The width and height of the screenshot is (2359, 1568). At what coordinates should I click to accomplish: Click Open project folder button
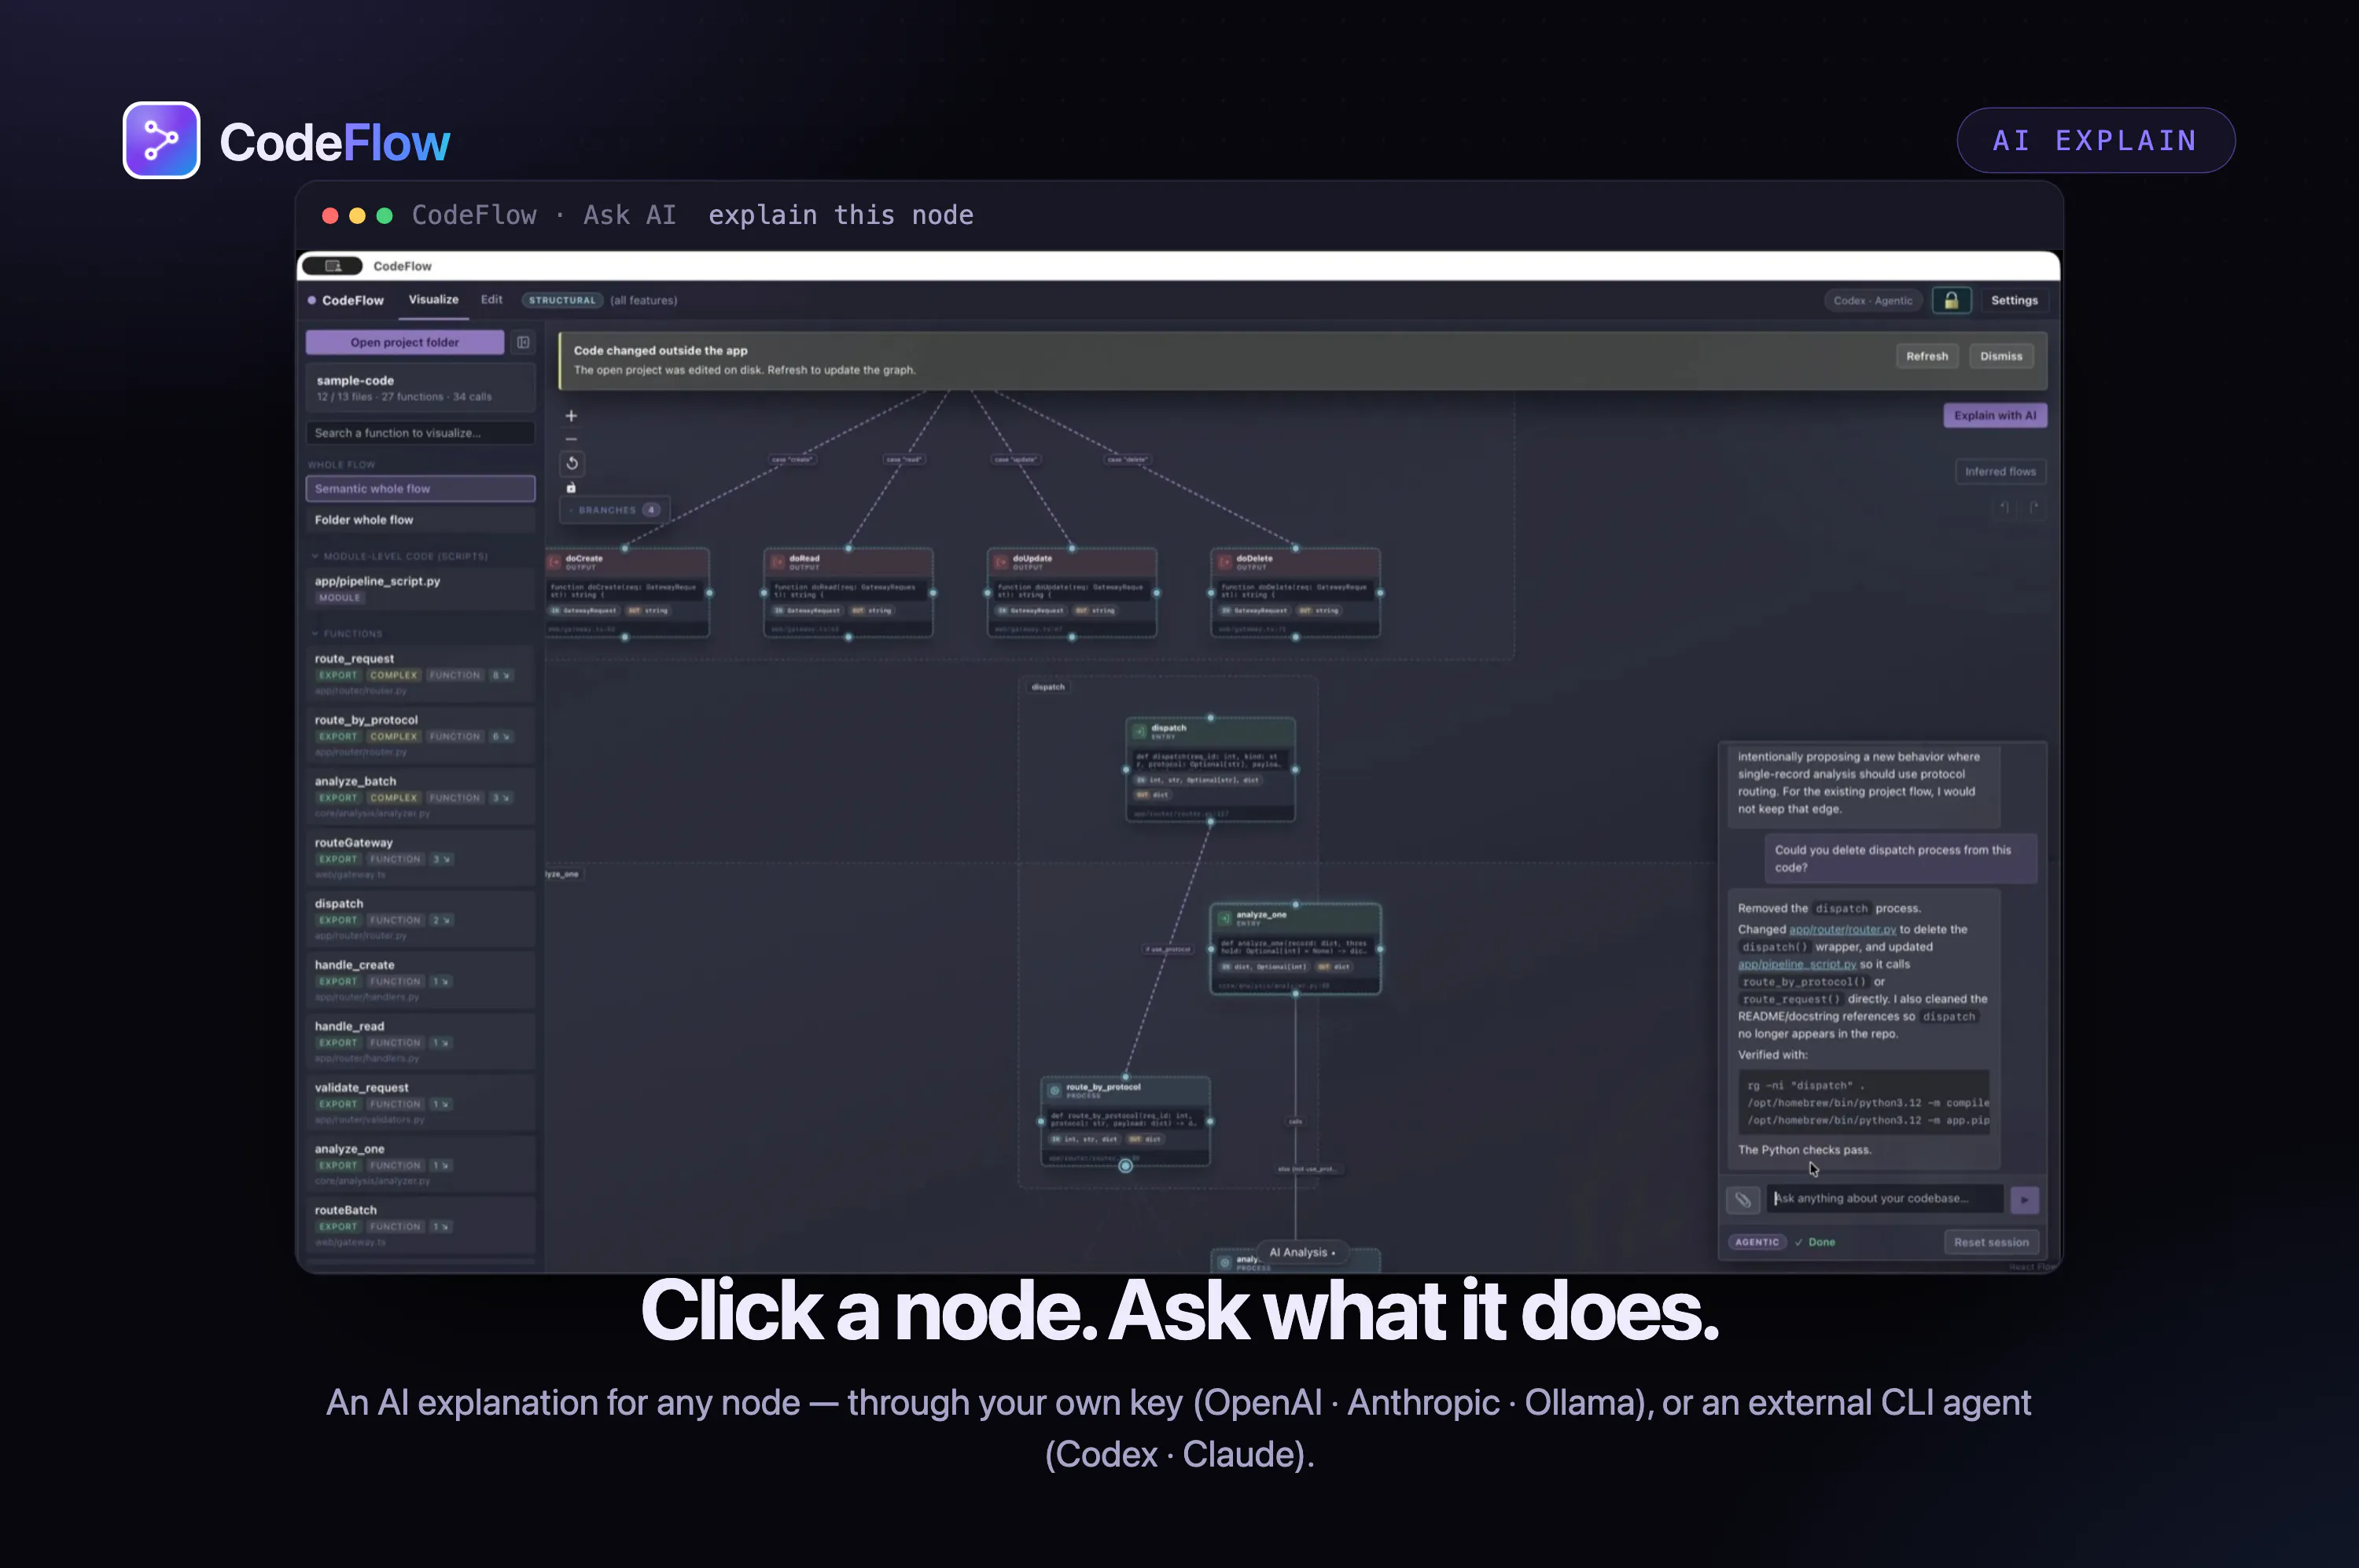point(404,342)
